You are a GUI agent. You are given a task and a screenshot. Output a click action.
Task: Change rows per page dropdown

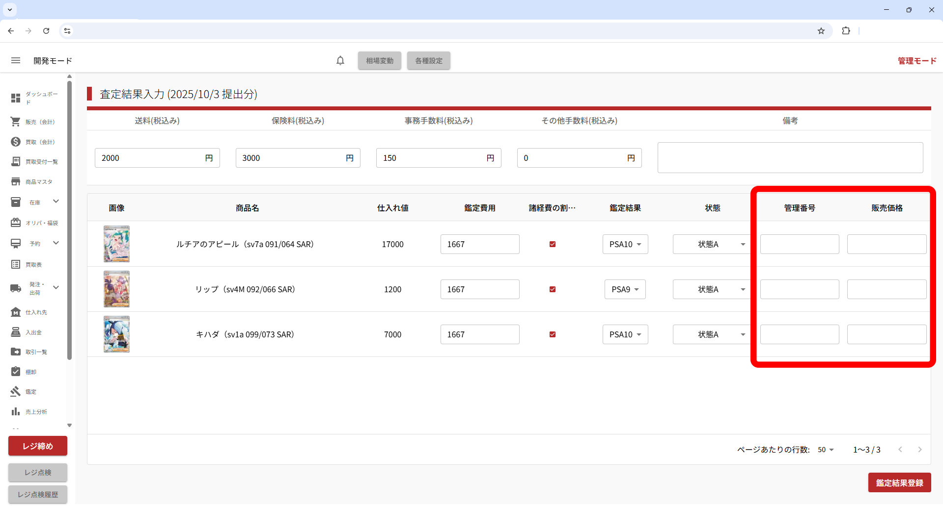(826, 450)
